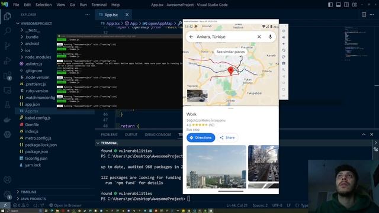The image size is (379, 213).
Task: Click emulator volume down icon
Action: click(284, 44)
